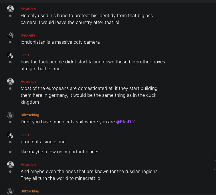Click the gray dot beside the londonistan message
This screenshot has height=195, width=216.
pos(10,42)
